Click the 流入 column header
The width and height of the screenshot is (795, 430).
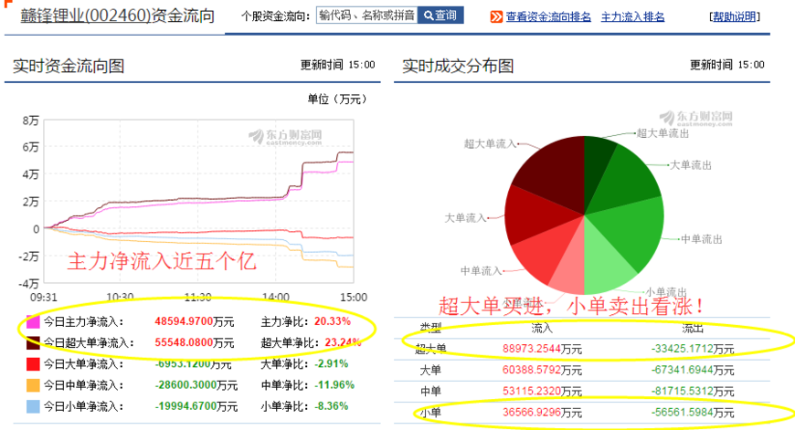(x=542, y=328)
